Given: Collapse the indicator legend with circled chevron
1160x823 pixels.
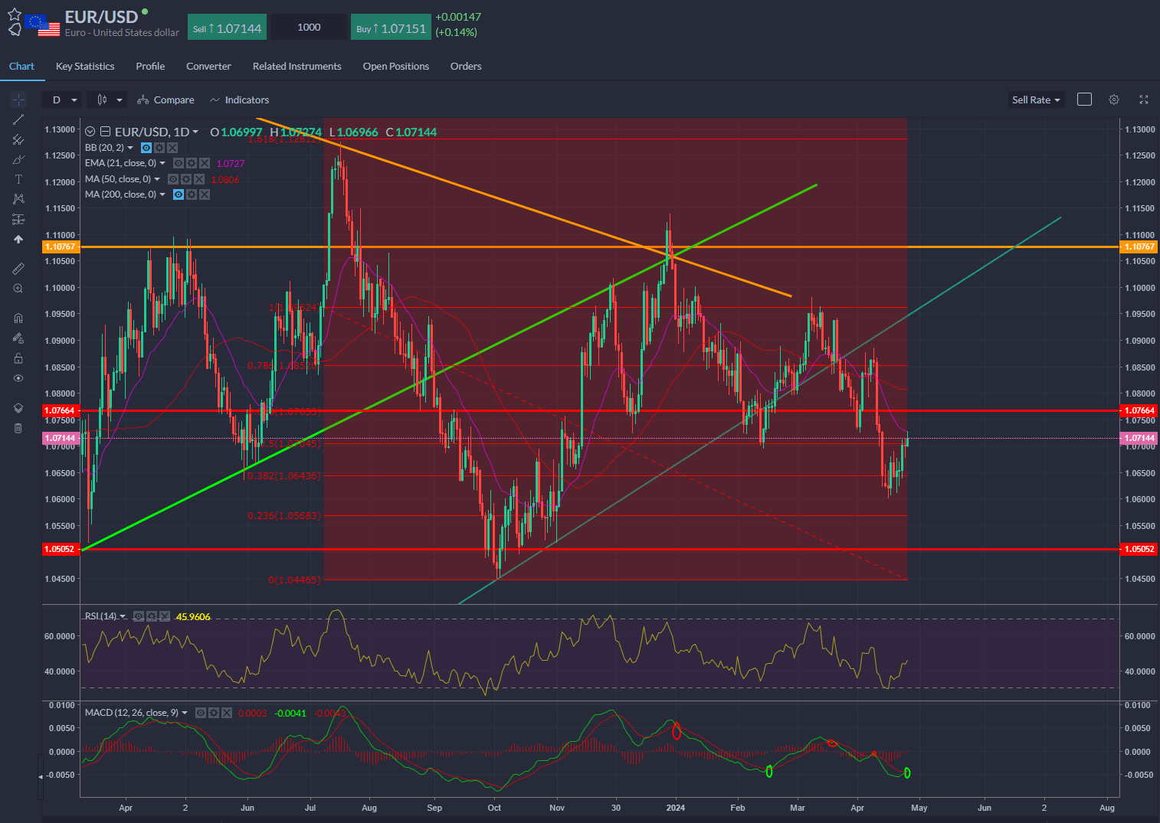Looking at the screenshot, I should tap(90, 132).
